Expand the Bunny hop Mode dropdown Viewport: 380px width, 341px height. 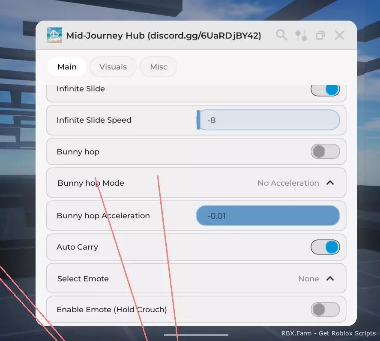(x=196, y=183)
